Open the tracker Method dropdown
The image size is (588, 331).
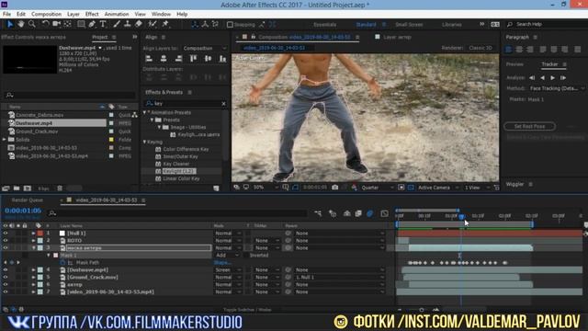557,88
